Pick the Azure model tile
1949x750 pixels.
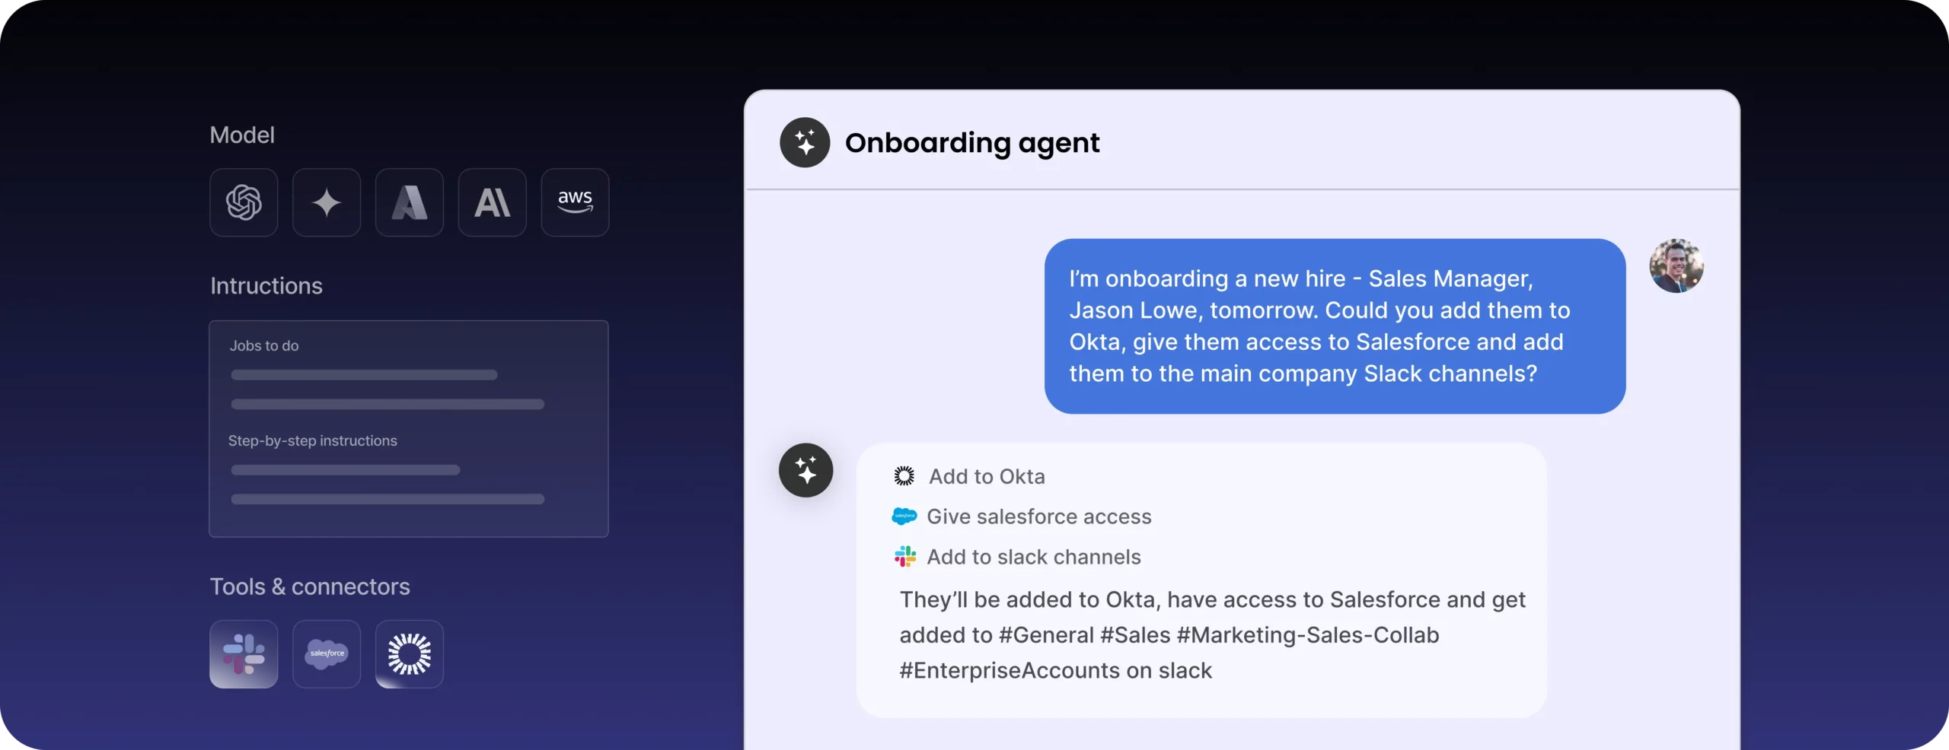(410, 202)
